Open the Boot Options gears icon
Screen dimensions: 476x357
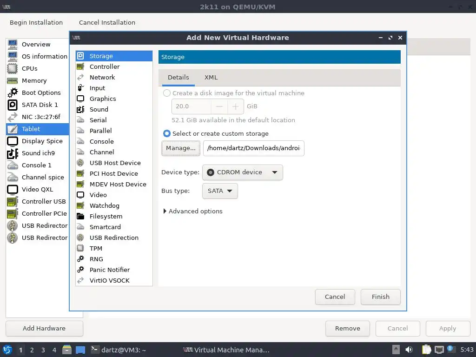tap(13, 93)
